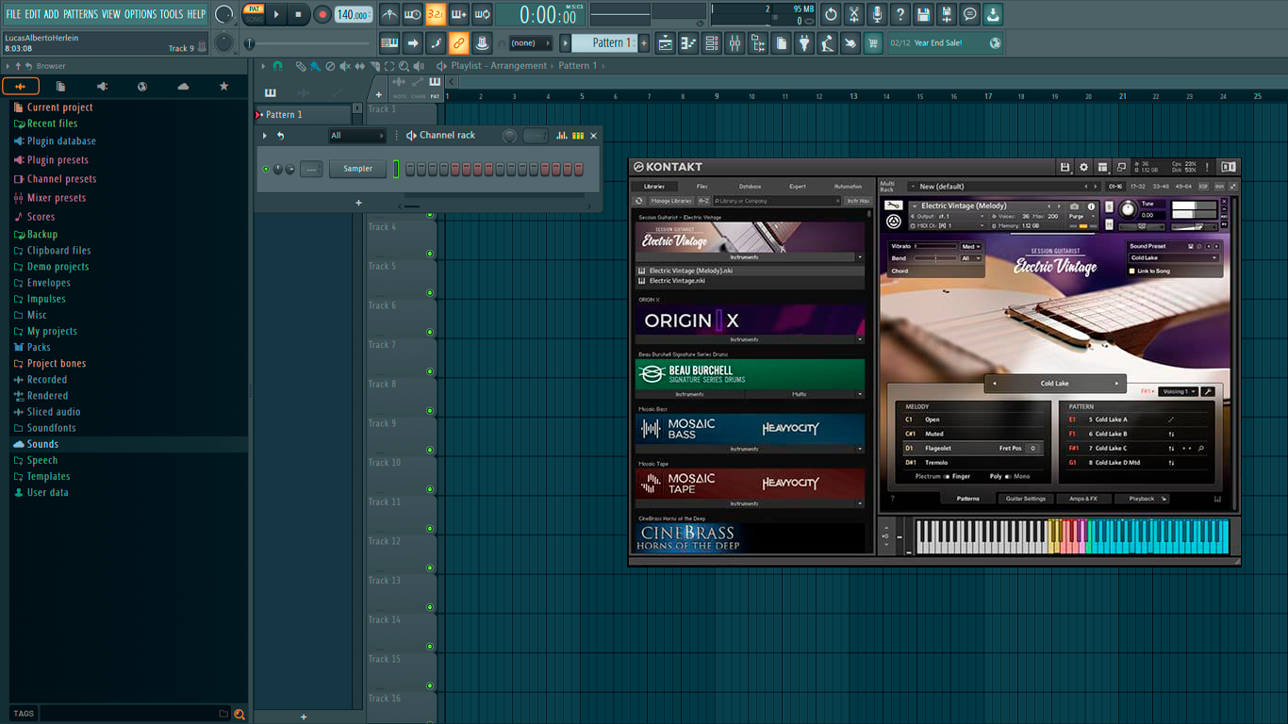The image size is (1288, 724).
Task: Enable the Link to Song checkbox
Action: click(x=1132, y=271)
